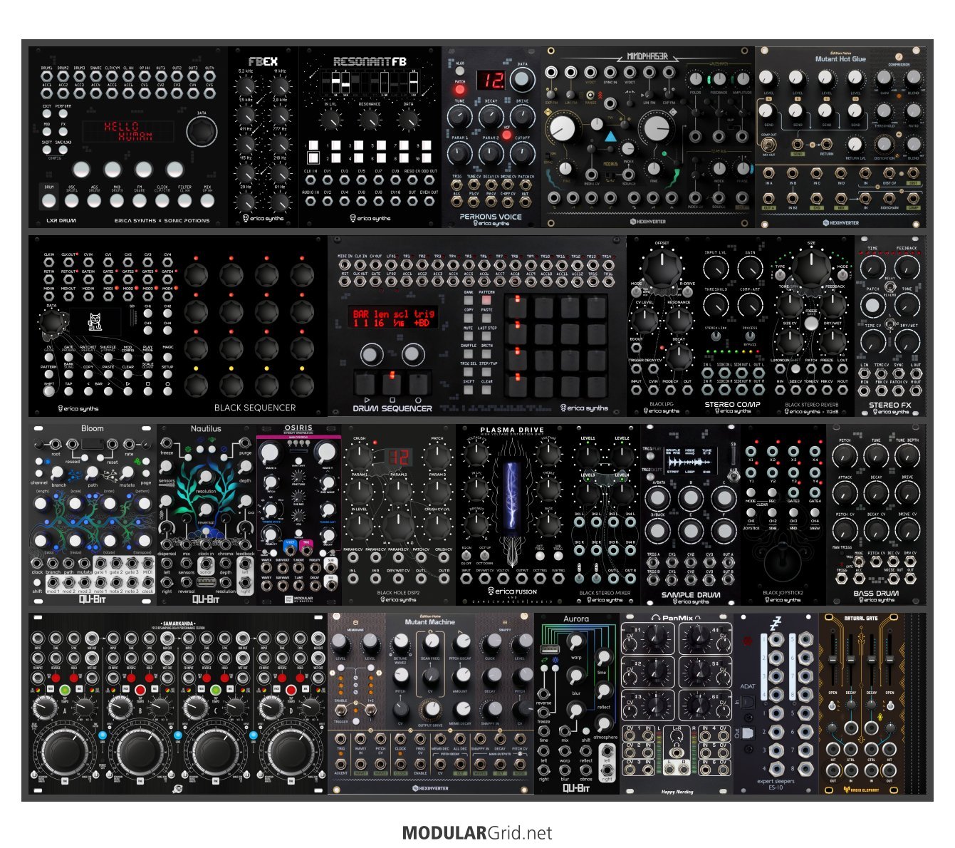This screenshot has width=955, height=848.
Task: Select the Expert Sleepers ES-10 module
Action: [776, 703]
